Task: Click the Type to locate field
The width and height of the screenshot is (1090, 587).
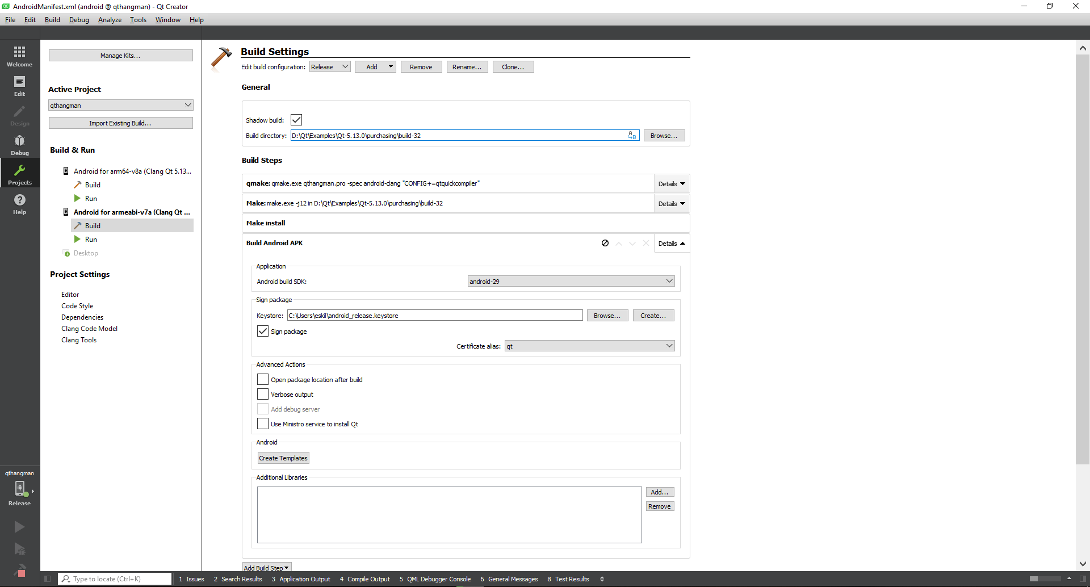Action: (115, 579)
